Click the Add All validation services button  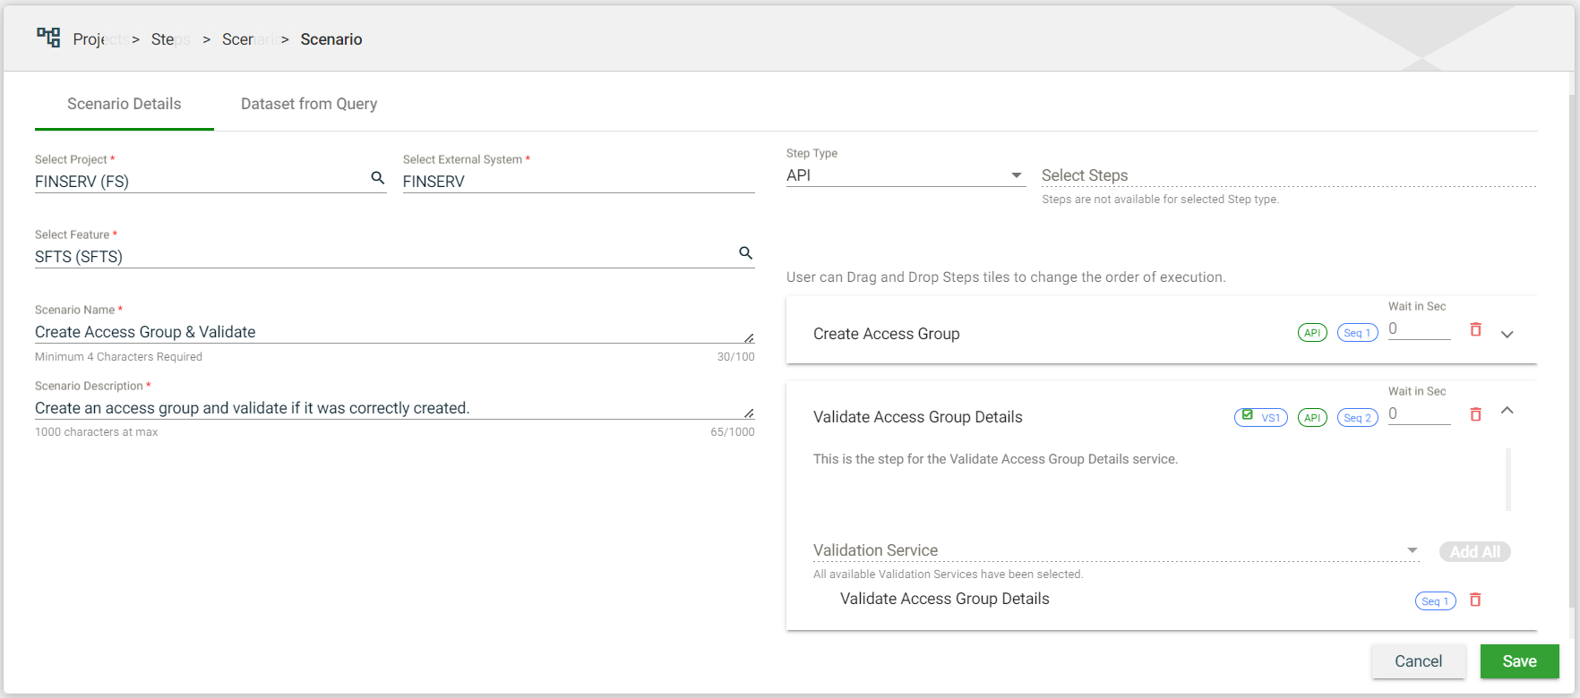tap(1474, 551)
